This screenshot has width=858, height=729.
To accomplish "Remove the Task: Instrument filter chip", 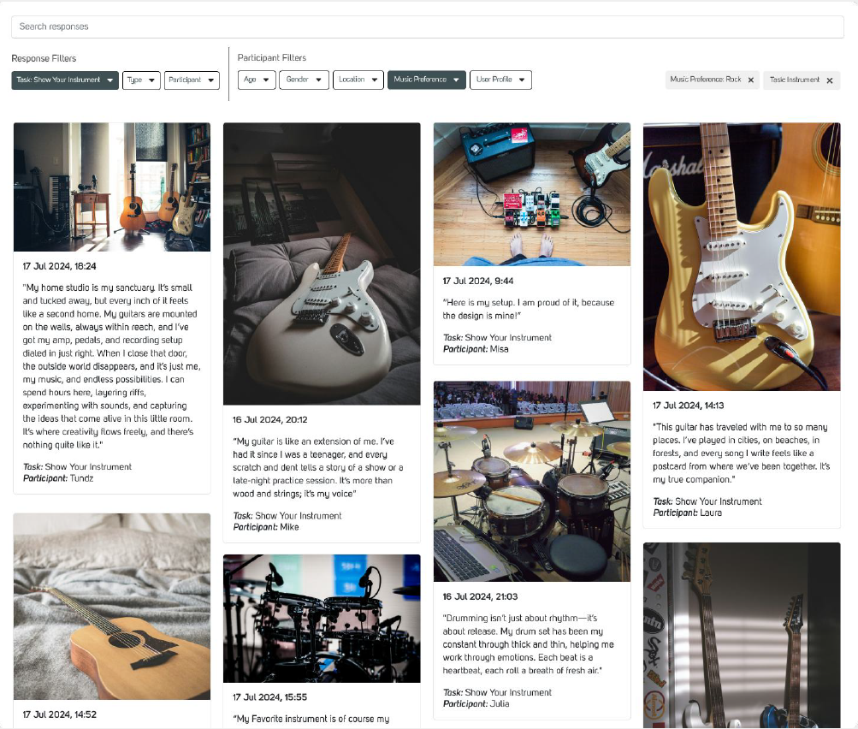I will click(830, 80).
